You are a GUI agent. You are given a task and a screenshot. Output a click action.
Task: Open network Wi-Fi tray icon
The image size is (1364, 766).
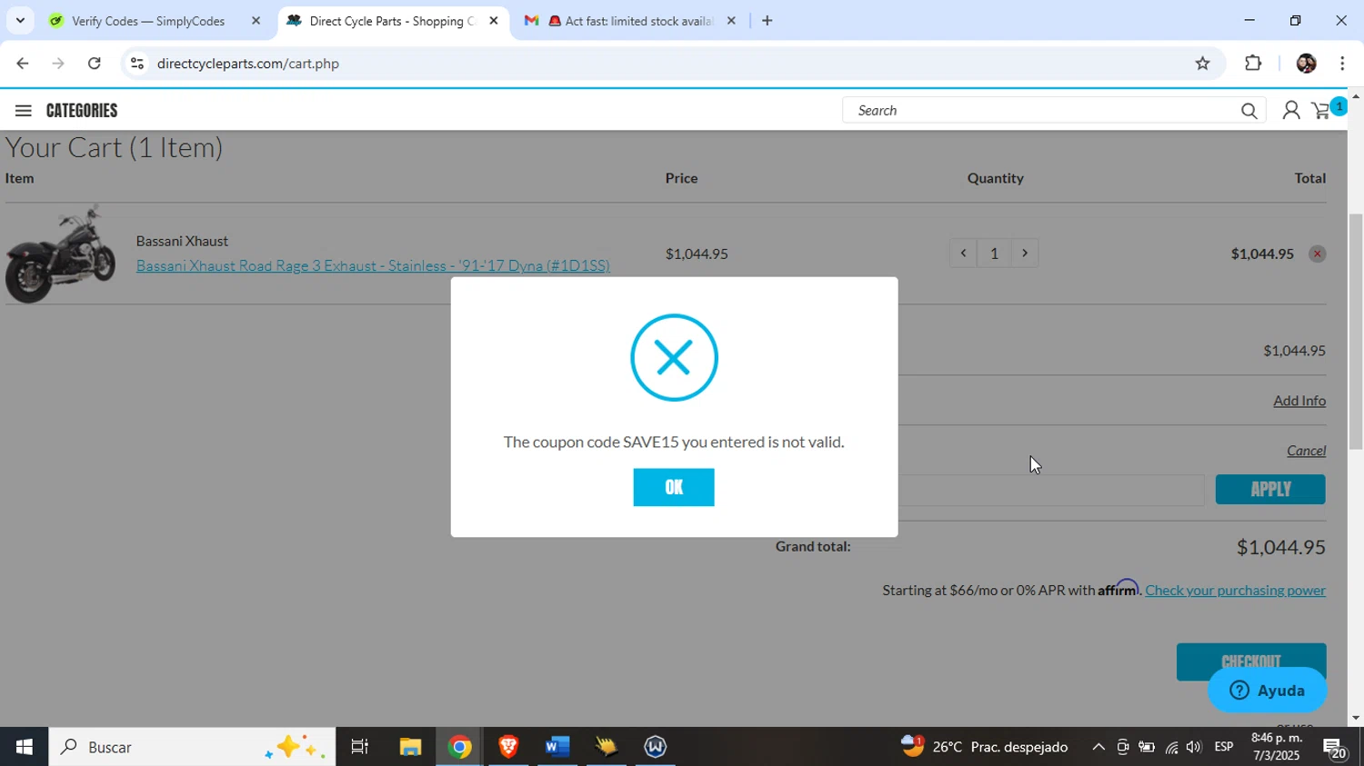[1171, 747]
